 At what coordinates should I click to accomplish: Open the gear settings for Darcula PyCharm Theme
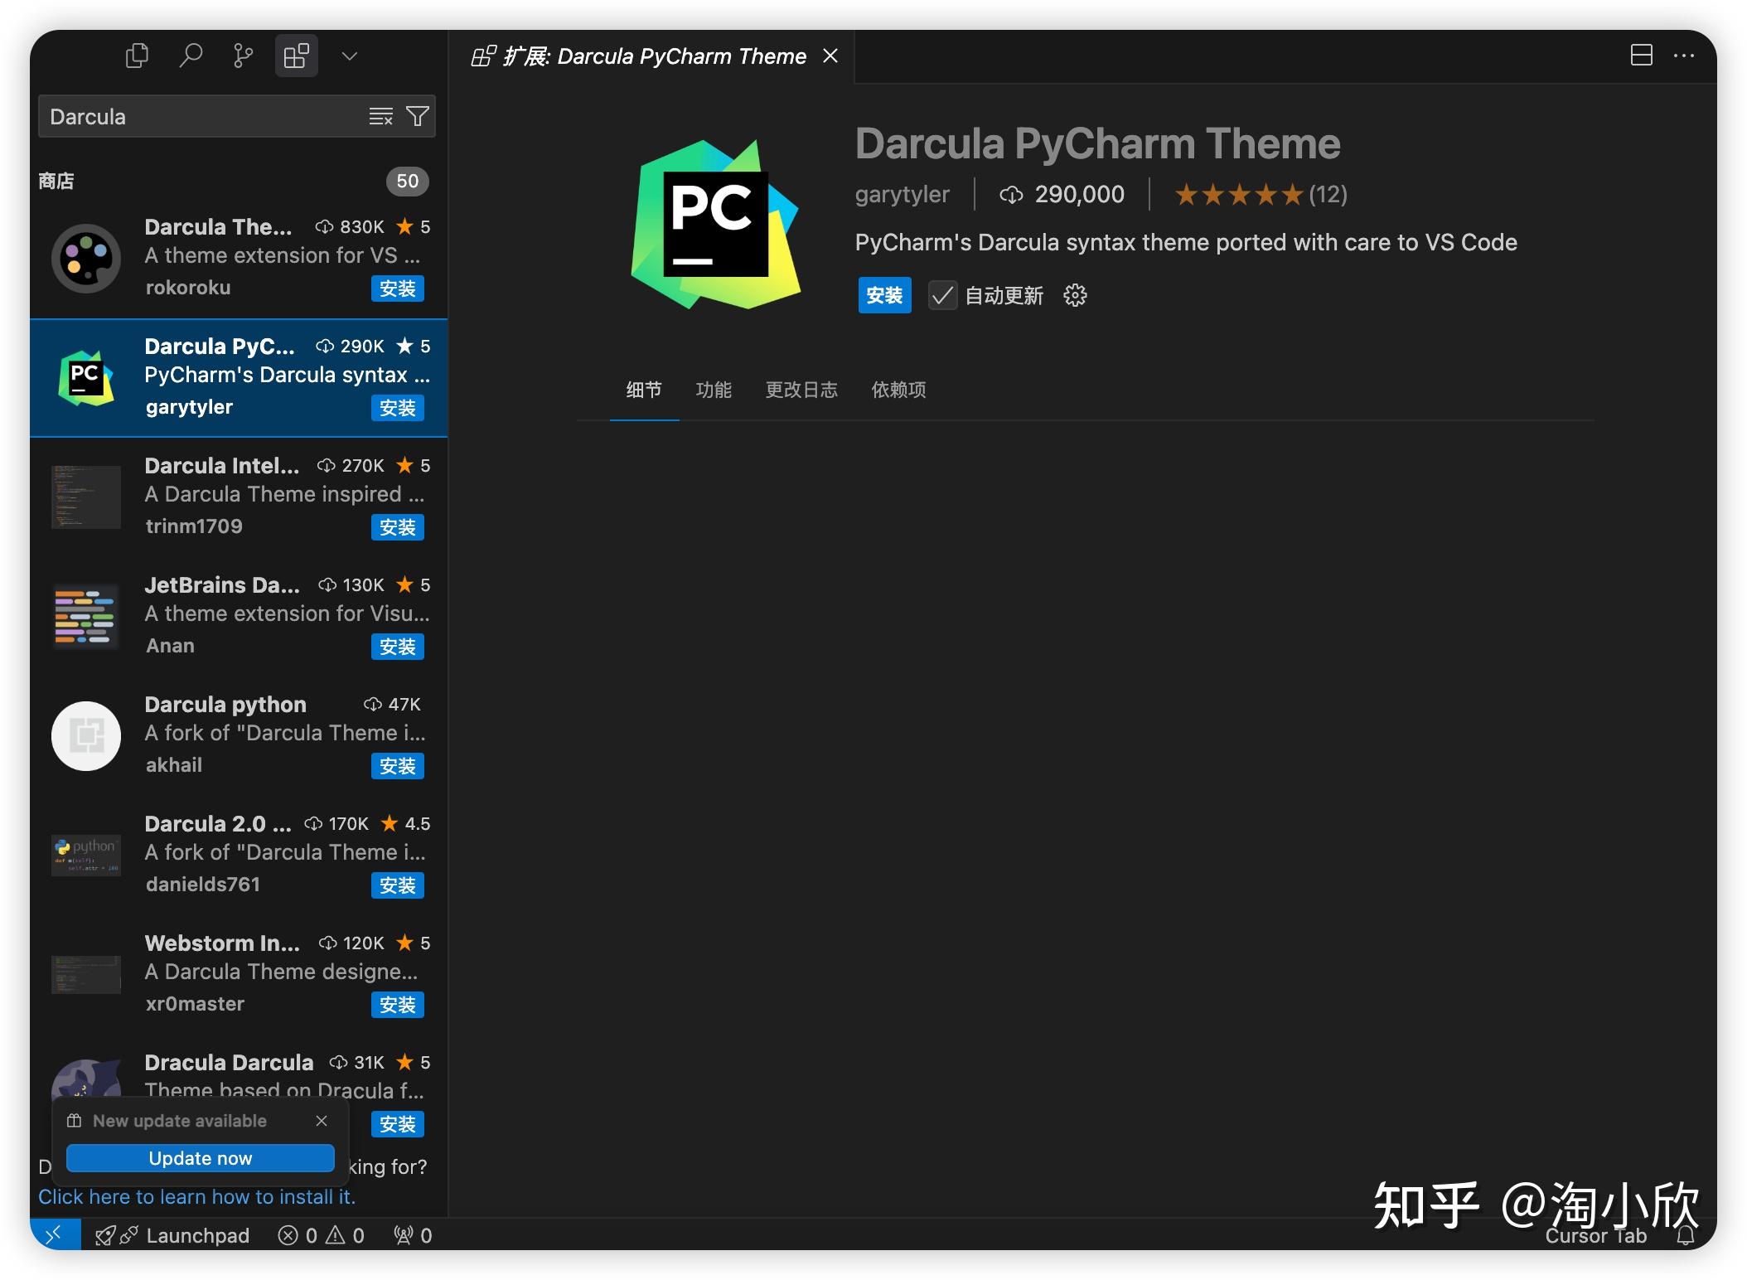1074,295
